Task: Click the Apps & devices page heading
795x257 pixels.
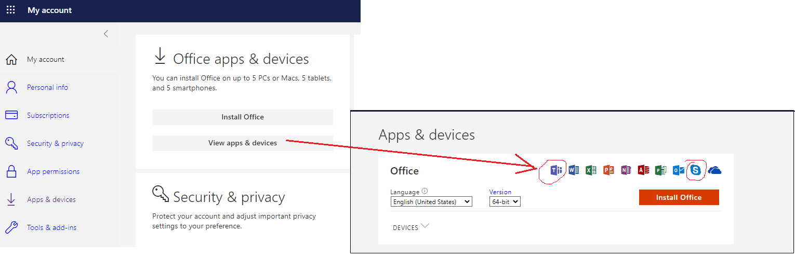Action: coord(427,135)
